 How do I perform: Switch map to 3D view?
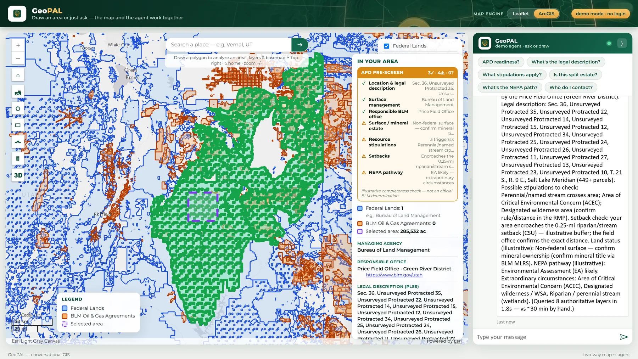pyautogui.click(x=18, y=175)
